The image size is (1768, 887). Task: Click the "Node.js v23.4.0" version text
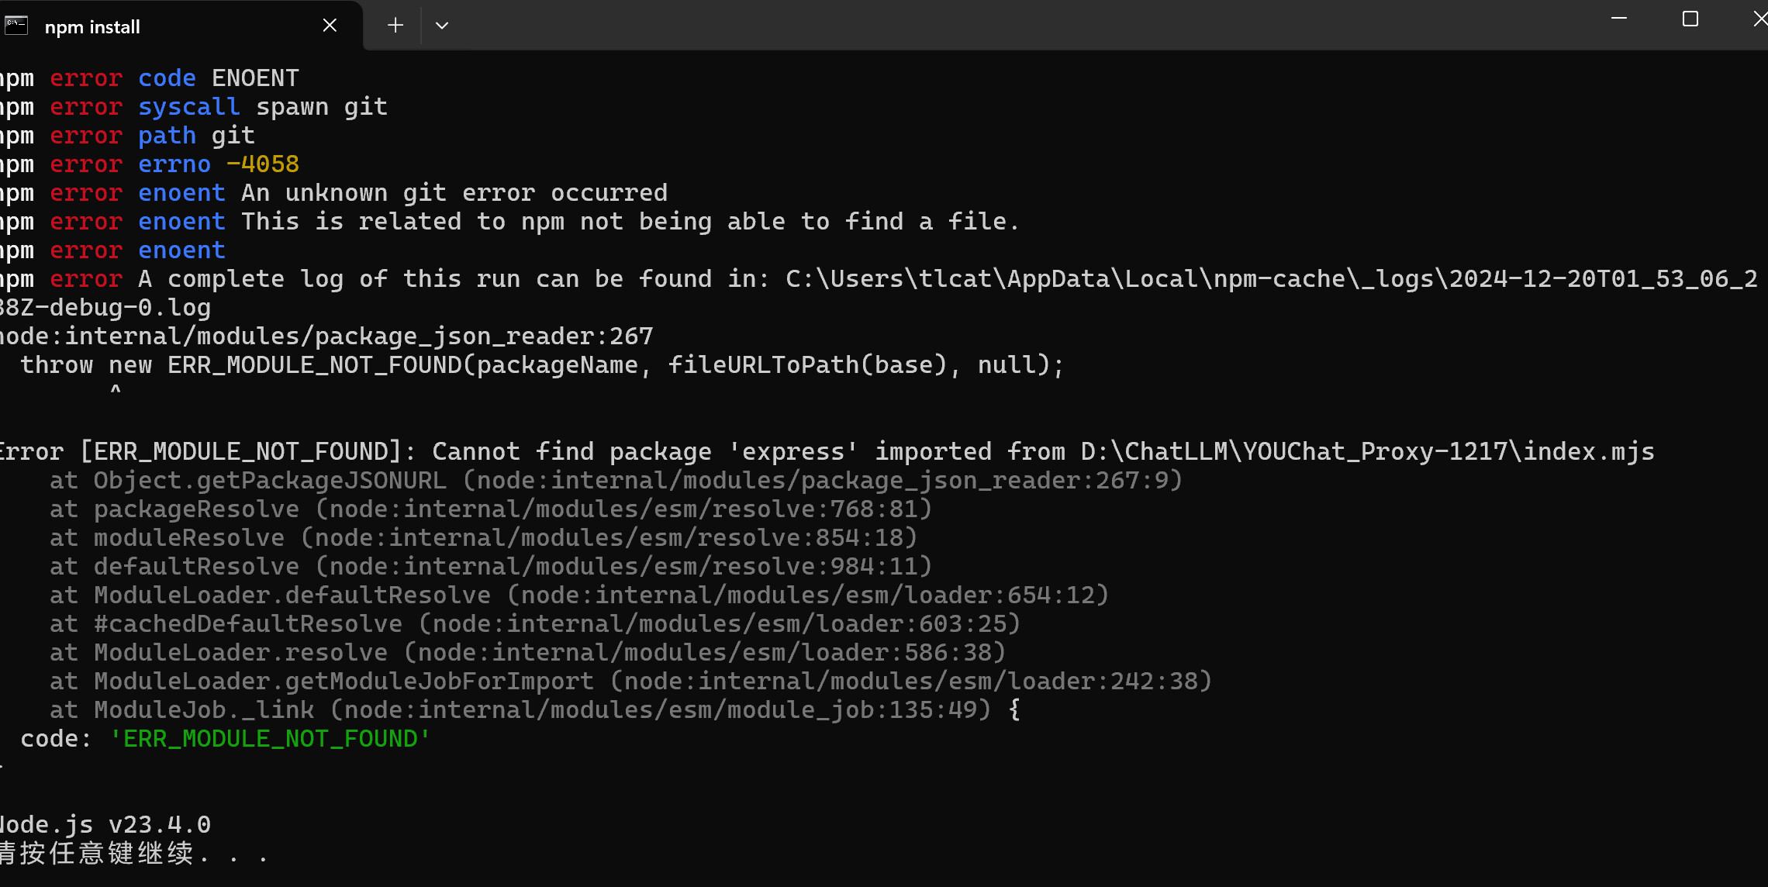pos(105,825)
